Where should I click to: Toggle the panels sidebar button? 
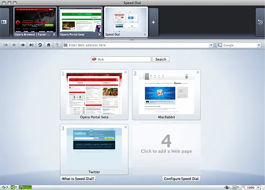(x=4, y=22)
